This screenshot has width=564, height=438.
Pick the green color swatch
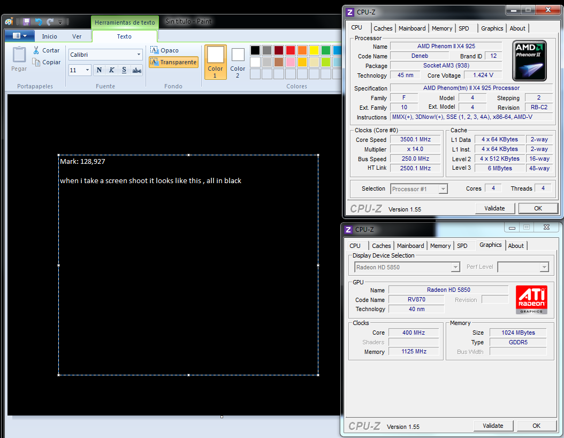click(x=326, y=50)
